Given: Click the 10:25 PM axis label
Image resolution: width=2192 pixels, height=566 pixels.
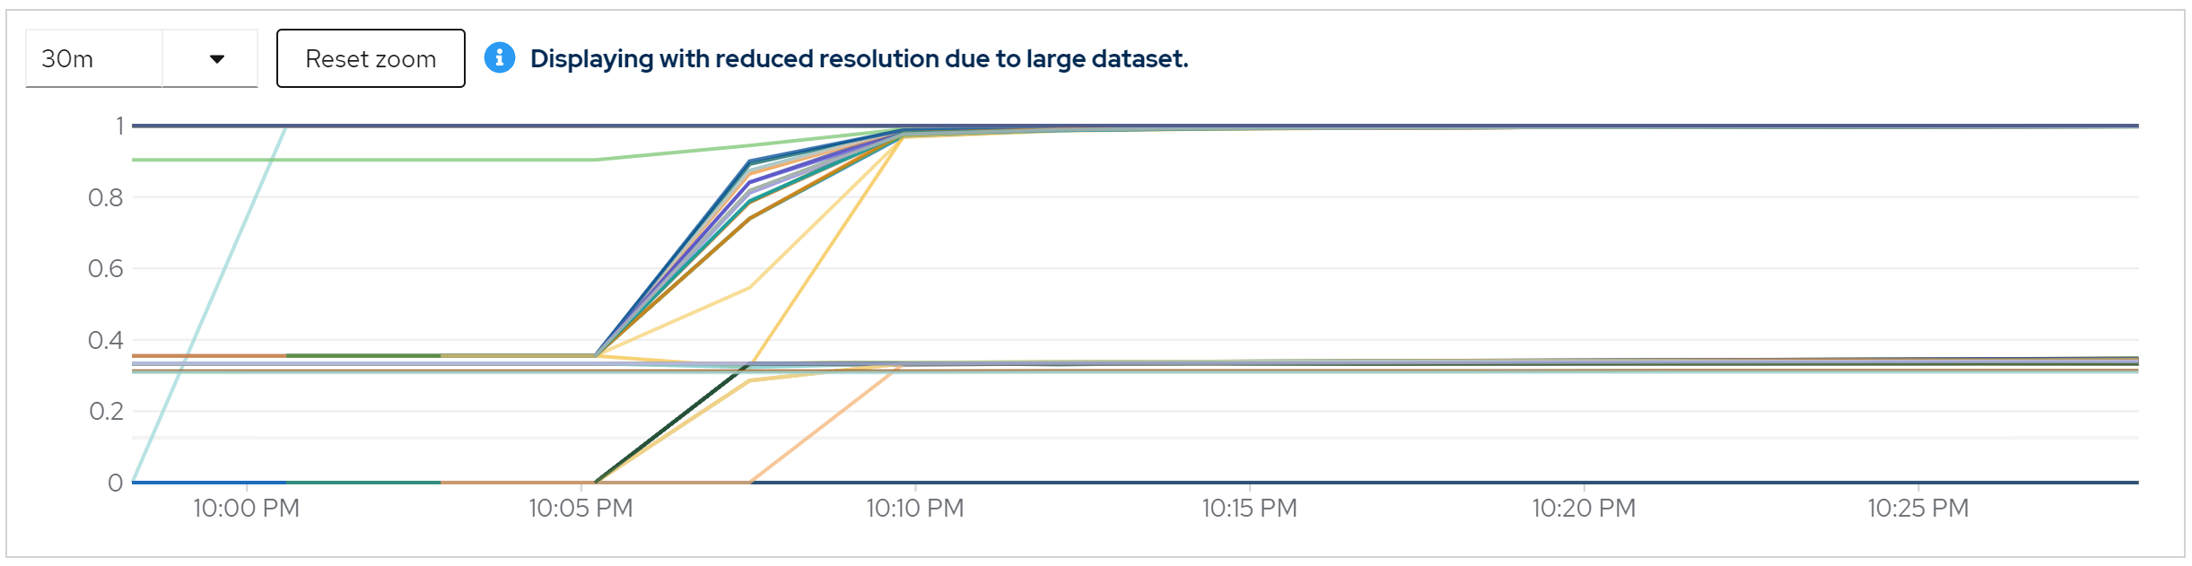Looking at the screenshot, I should pos(1917,509).
